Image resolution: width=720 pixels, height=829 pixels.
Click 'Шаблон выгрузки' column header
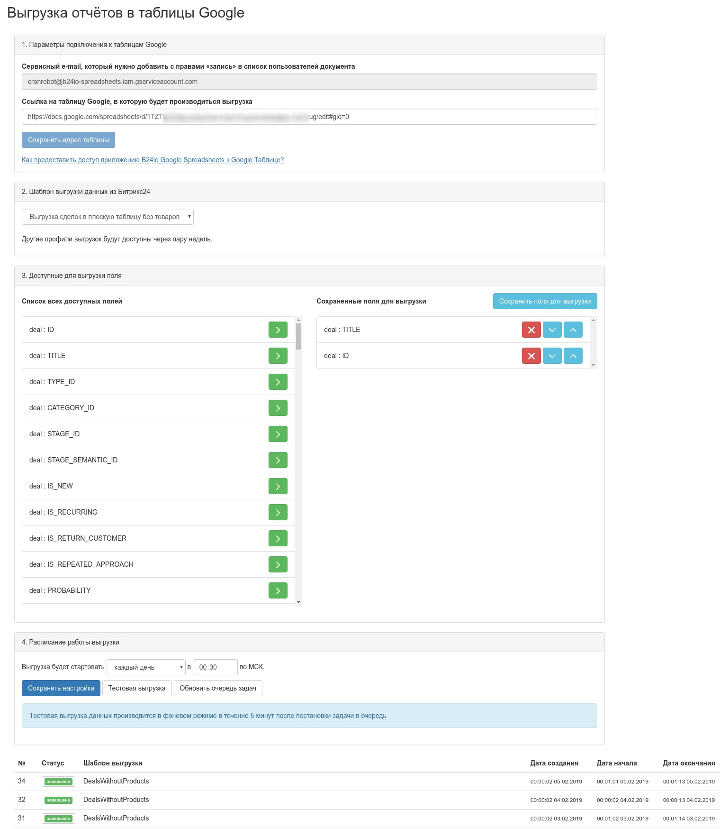coord(113,763)
